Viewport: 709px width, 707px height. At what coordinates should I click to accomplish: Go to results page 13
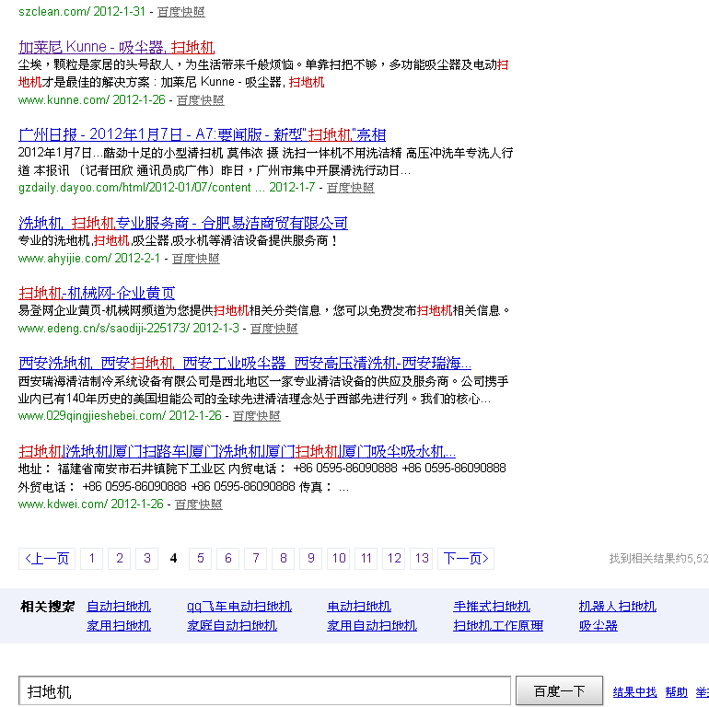(x=422, y=558)
